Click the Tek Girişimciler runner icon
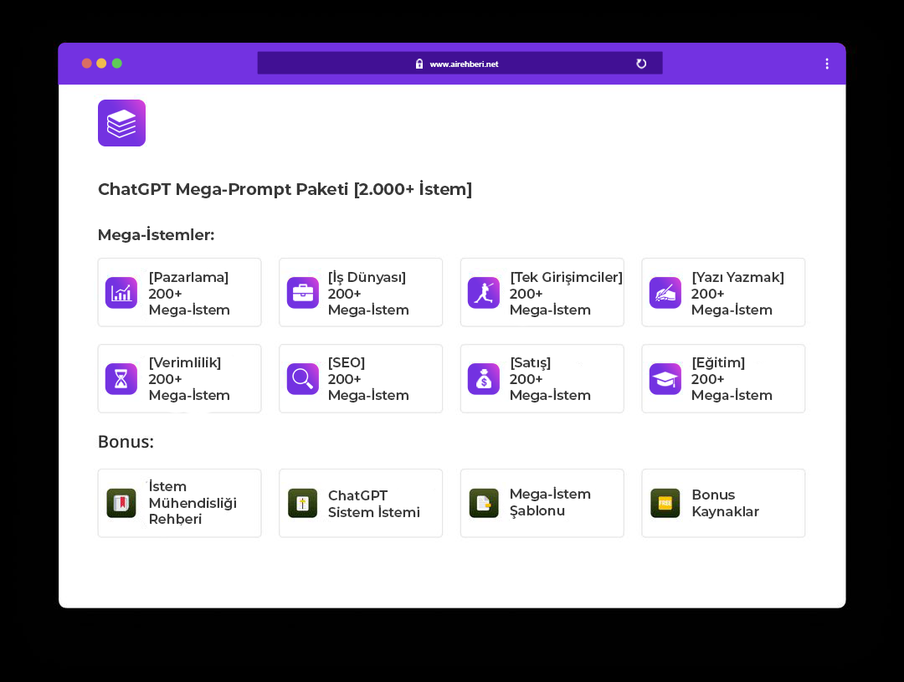The image size is (904, 682). coord(484,293)
